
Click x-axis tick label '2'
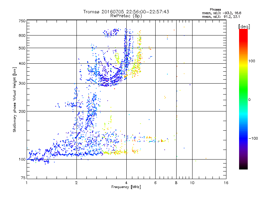pyautogui.click(x=76, y=183)
